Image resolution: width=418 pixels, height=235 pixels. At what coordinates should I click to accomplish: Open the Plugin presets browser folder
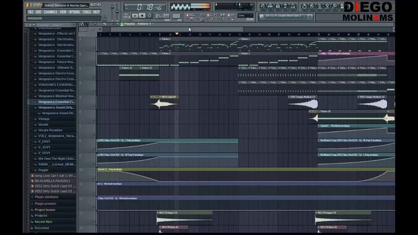tap(45, 204)
